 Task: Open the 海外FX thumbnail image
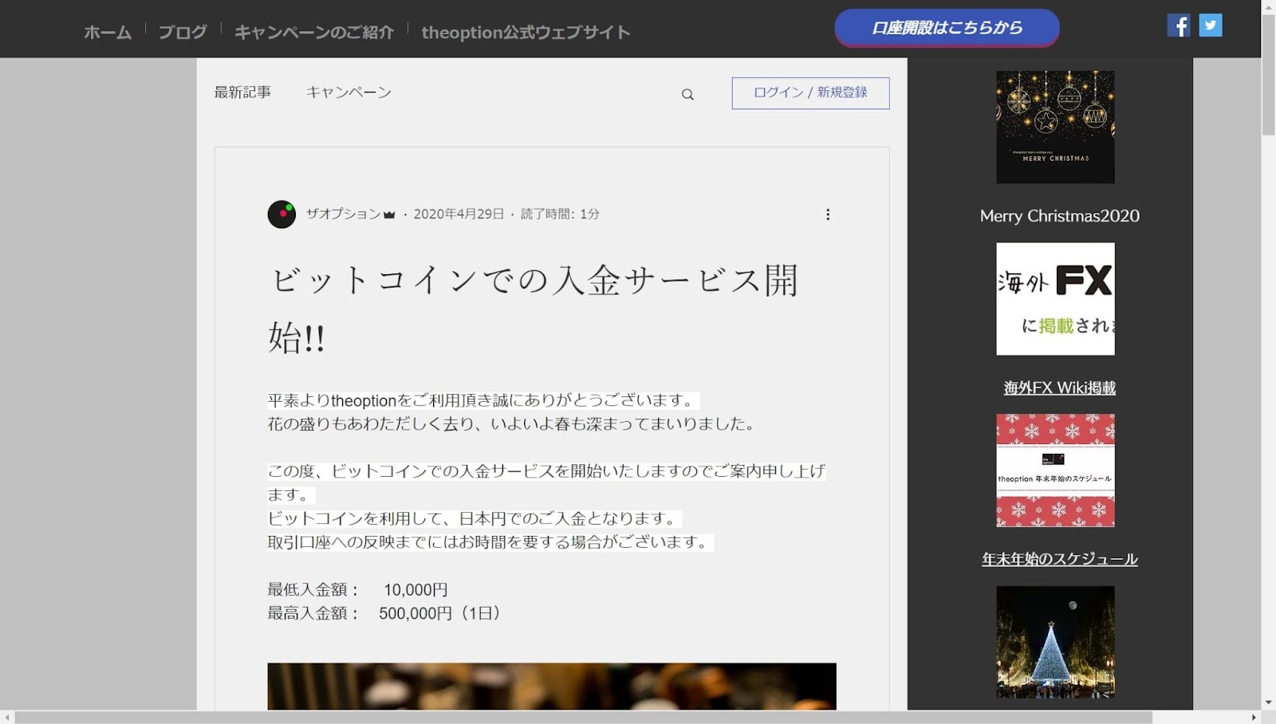pos(1055,299)
